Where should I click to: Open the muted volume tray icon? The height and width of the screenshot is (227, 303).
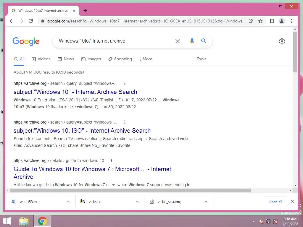tap(261, 221)
